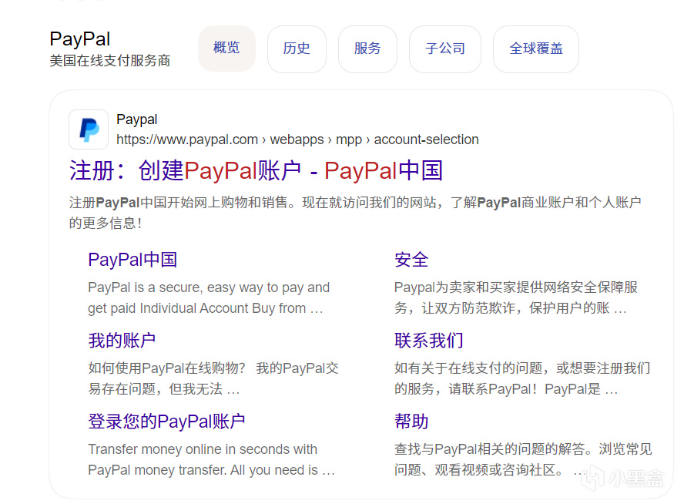
Task: Click the Paypal site name above the URL
Action: 137,119
